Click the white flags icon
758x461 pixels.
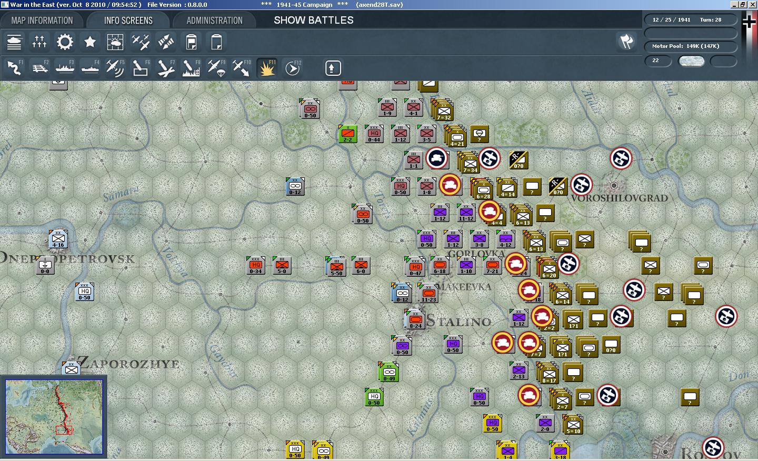pos(626,42)
